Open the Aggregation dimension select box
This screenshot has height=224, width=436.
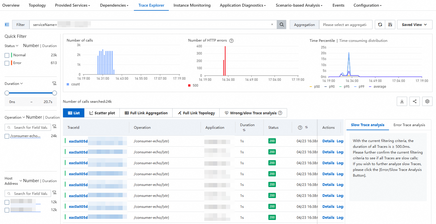[x=345, y=25]
